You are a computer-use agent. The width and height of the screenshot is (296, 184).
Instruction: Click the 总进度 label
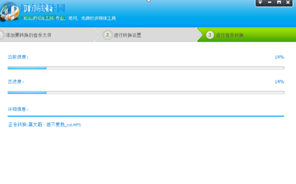pyautogui.click(x=16, y=82)
